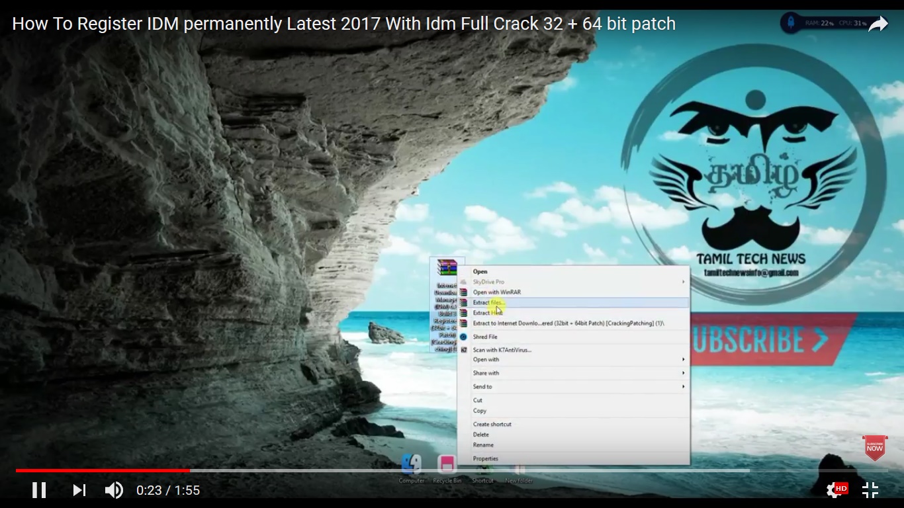Select Delete in the context menu
The image size is (904, 508).
(x=574, y=435)
